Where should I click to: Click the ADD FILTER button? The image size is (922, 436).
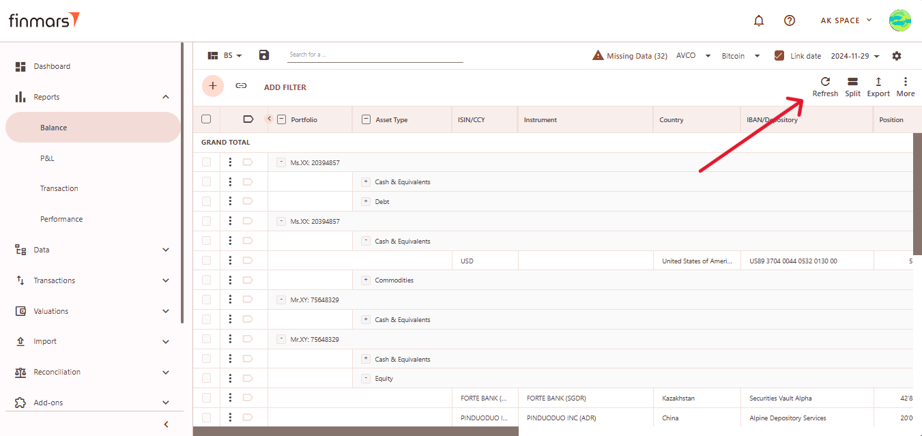pyautogui.click(x=285, y=87)
